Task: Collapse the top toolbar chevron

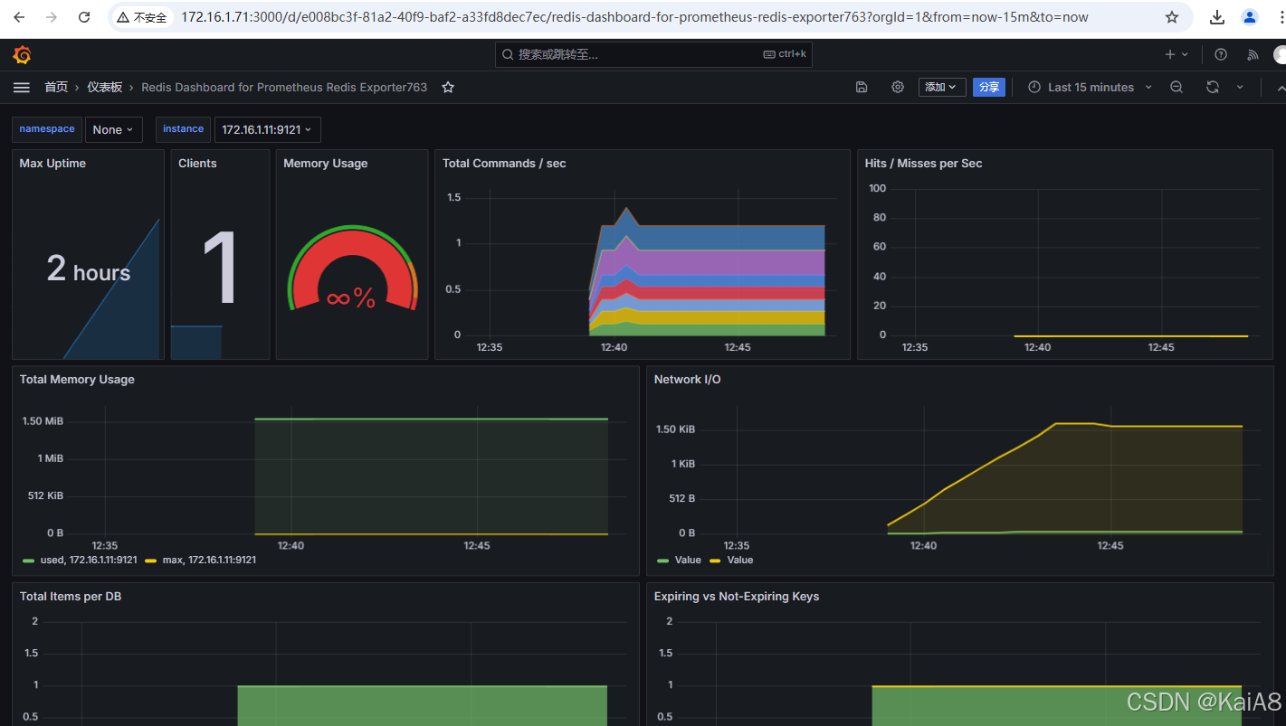Action: pos(1280,88)
